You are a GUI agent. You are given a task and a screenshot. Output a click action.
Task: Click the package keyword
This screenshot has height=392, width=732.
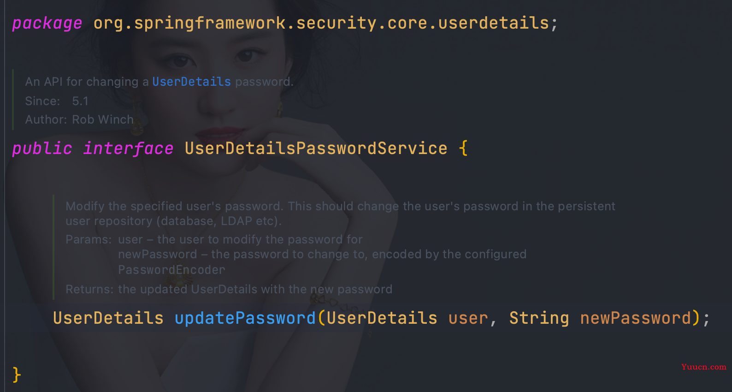[x=47, y=23]
